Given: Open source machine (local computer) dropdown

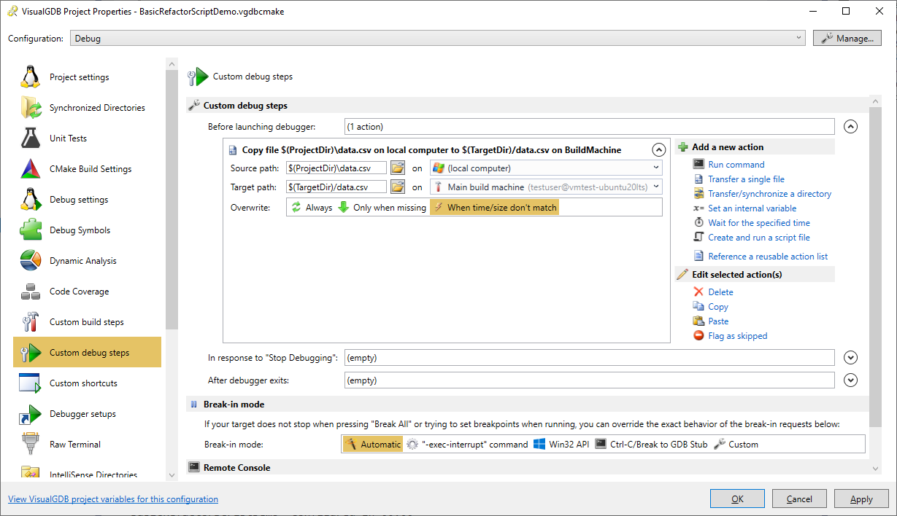Looking at the screenshot, I should (x=546, y=168).
